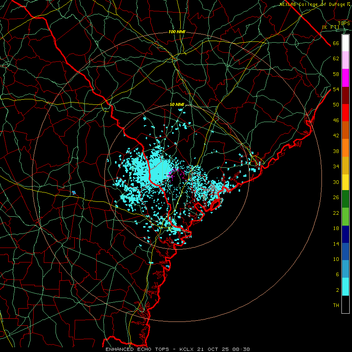Click the "00:30" timestamp
This screenshot has width=352, height=352.
[241, 349]
